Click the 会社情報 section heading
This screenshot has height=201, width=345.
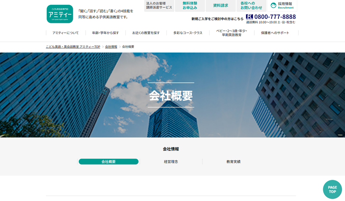pyautogui.click(x=171, y=149)
